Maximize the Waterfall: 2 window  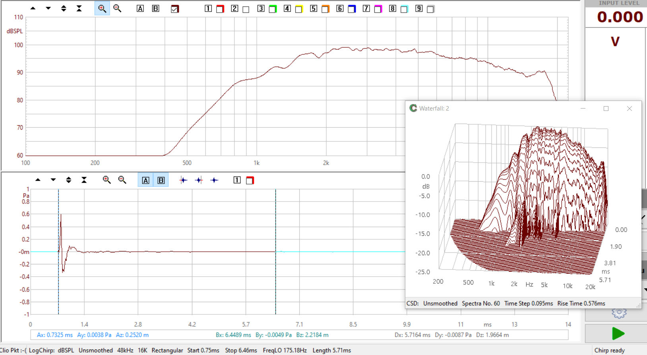click(606, 109)
